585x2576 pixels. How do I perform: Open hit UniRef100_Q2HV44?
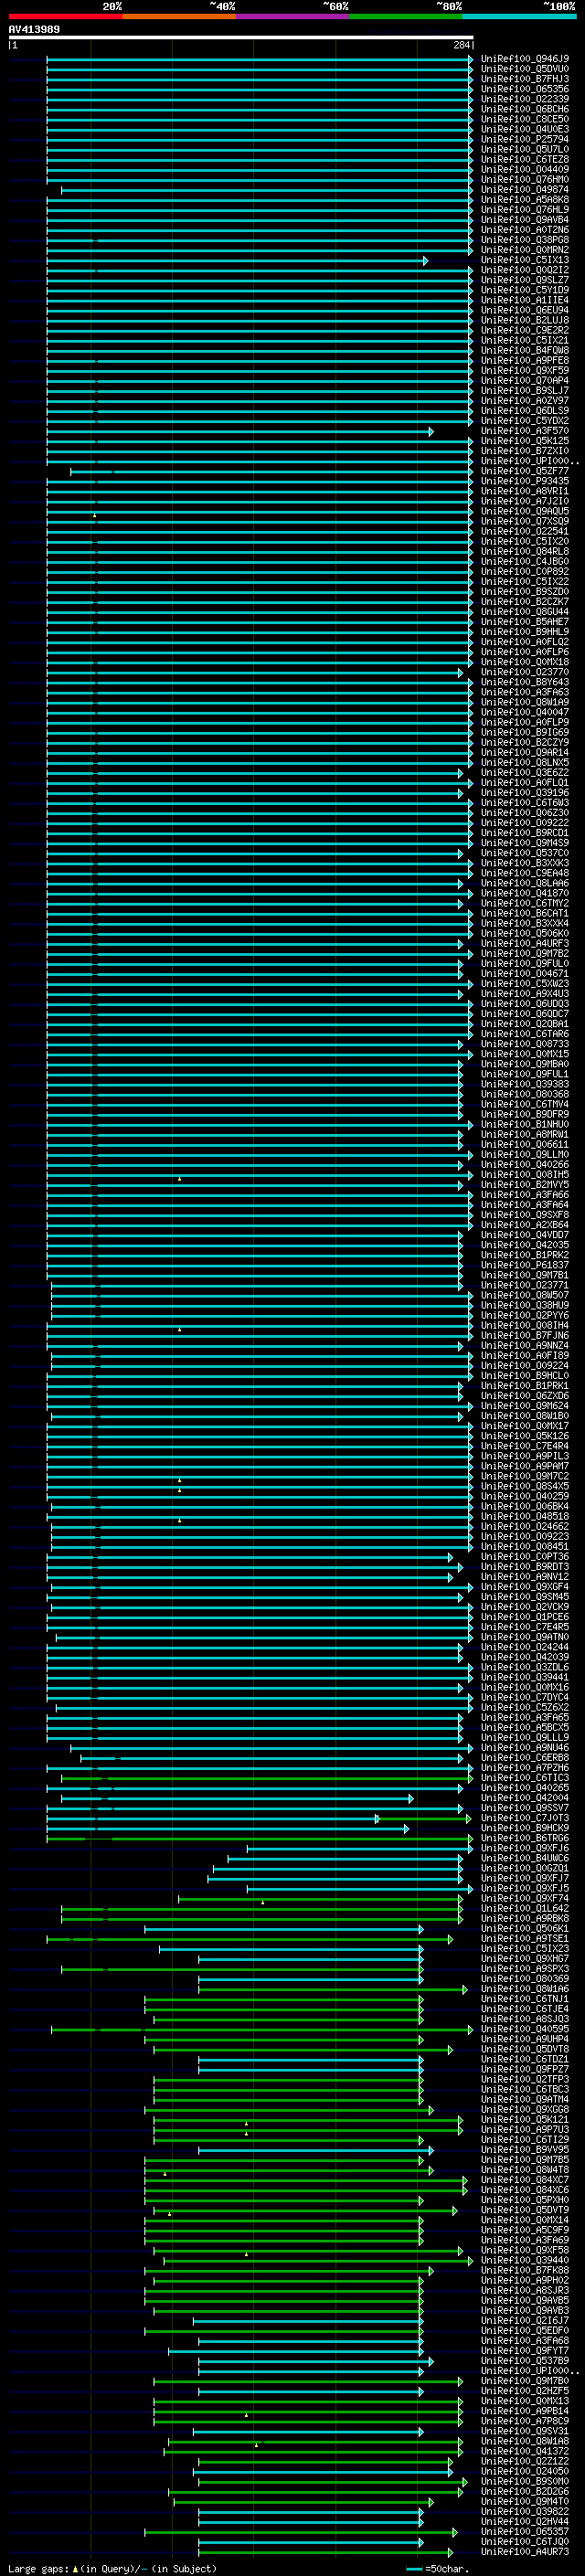pyautogui.click(x=525, y=2521)
